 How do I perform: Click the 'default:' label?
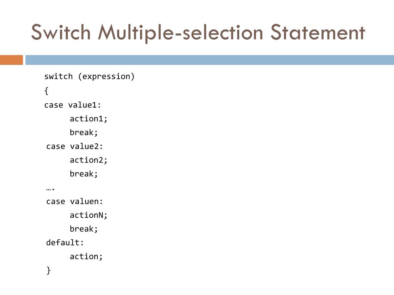point(65,243)
